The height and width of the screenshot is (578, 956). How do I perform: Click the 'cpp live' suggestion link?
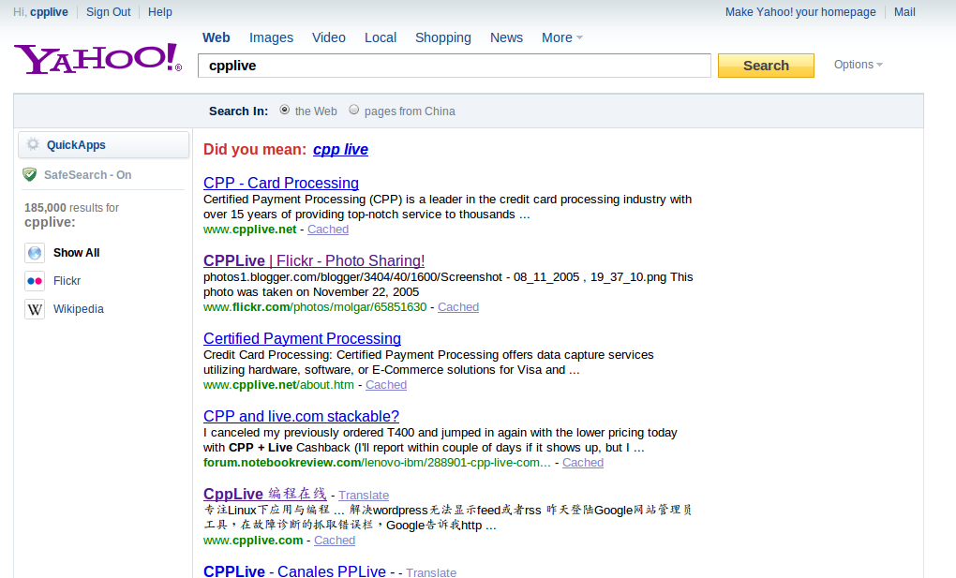(x=341, y=149)
